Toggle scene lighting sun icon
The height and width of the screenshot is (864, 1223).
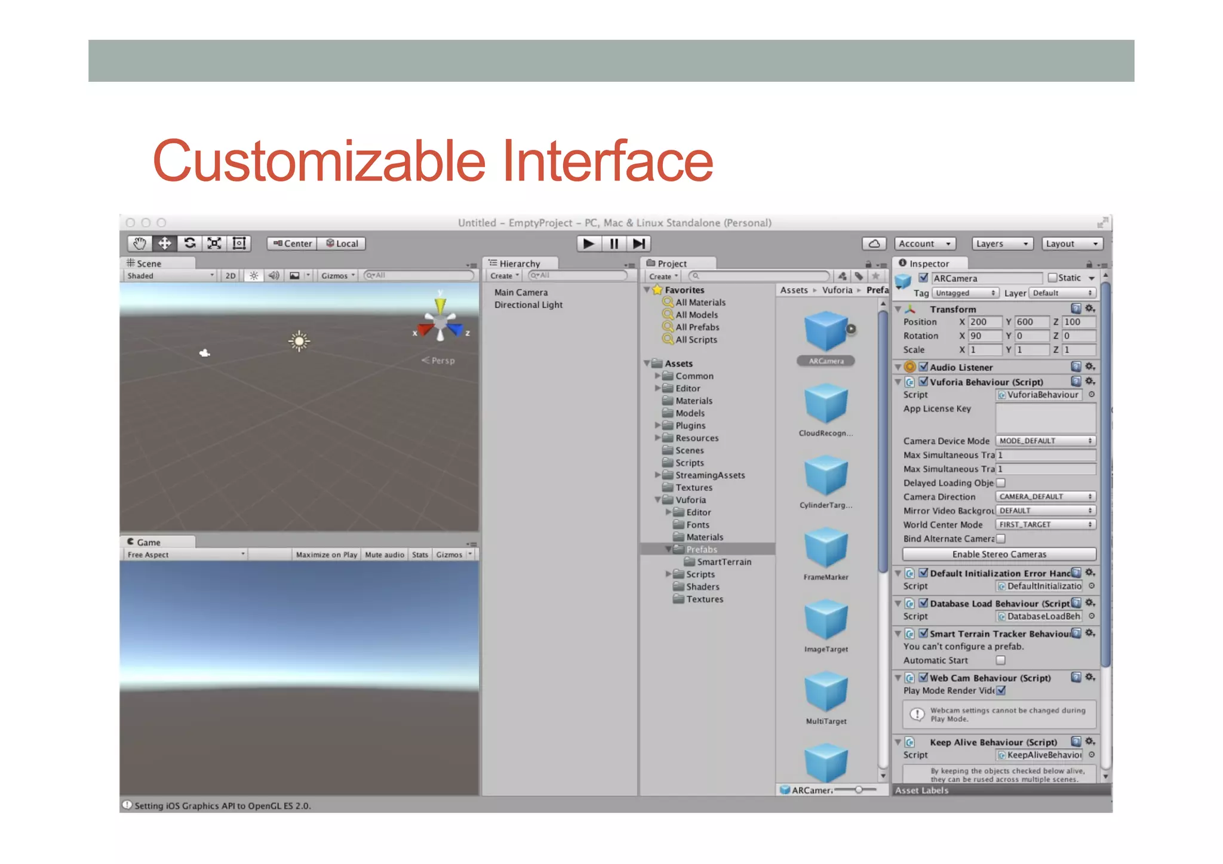(x=254, y=276)
